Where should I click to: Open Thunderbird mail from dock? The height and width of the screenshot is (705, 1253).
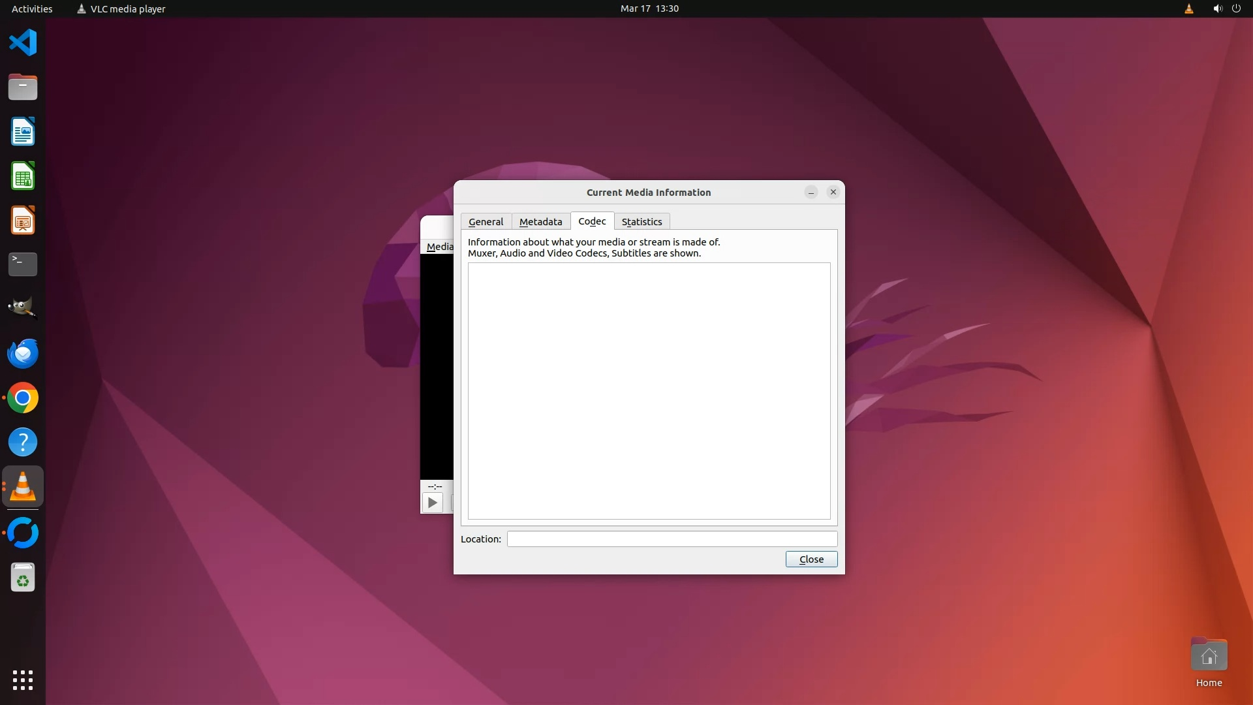23,353
